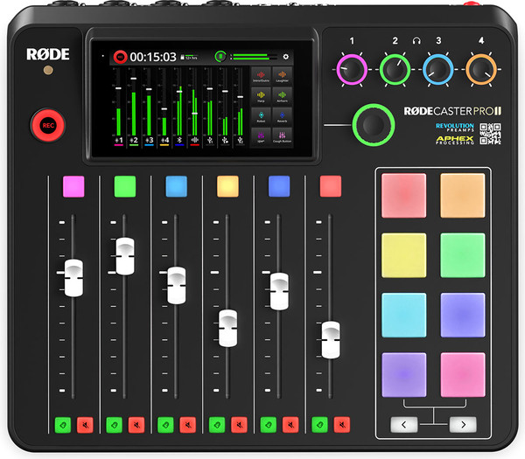The height and width of the screenshot is (459, 525).
Task: Tap headphone knob 3 with blue ring
Action: (x=438, y=69)
